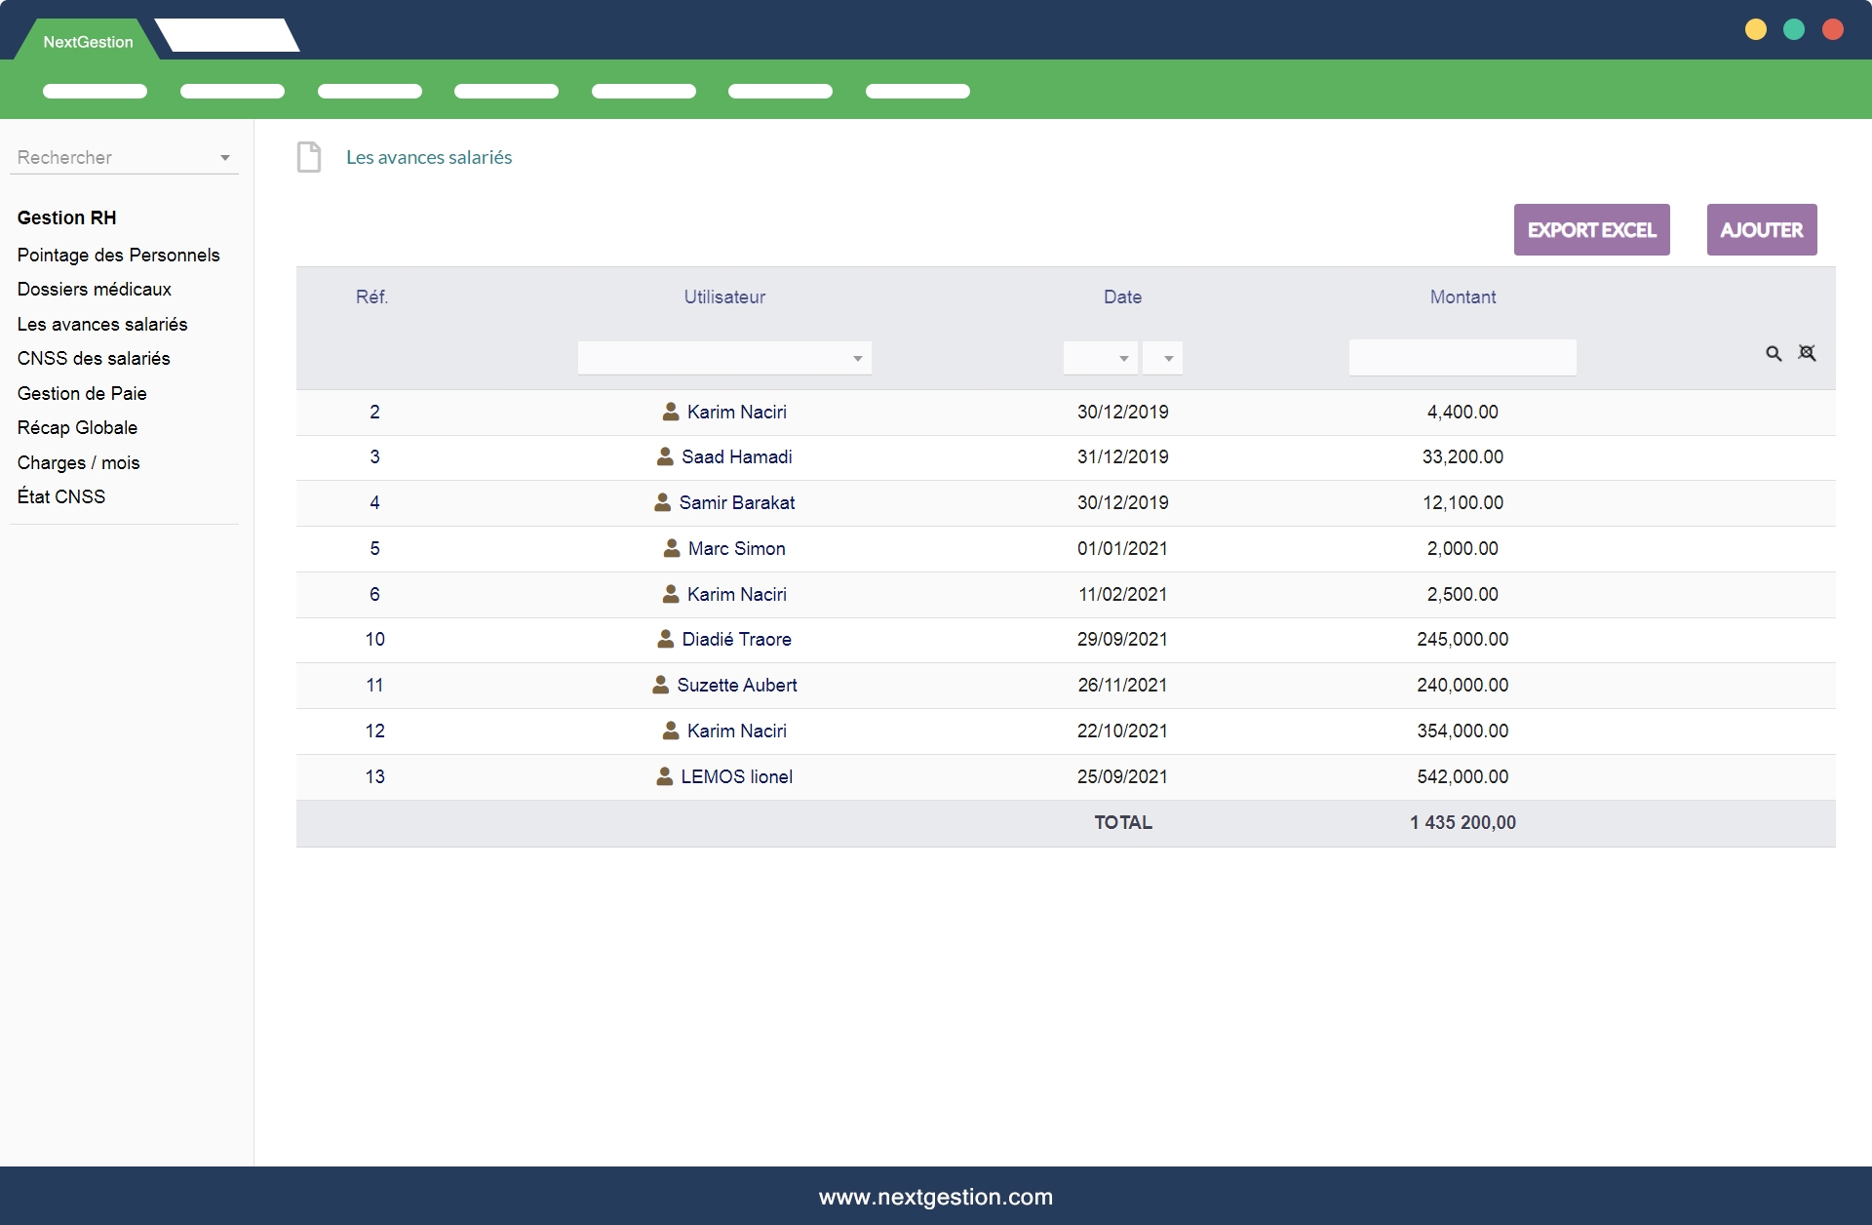Click user icon next to LEMOS lionel
1872x1225 pixels.
(664, 776)
